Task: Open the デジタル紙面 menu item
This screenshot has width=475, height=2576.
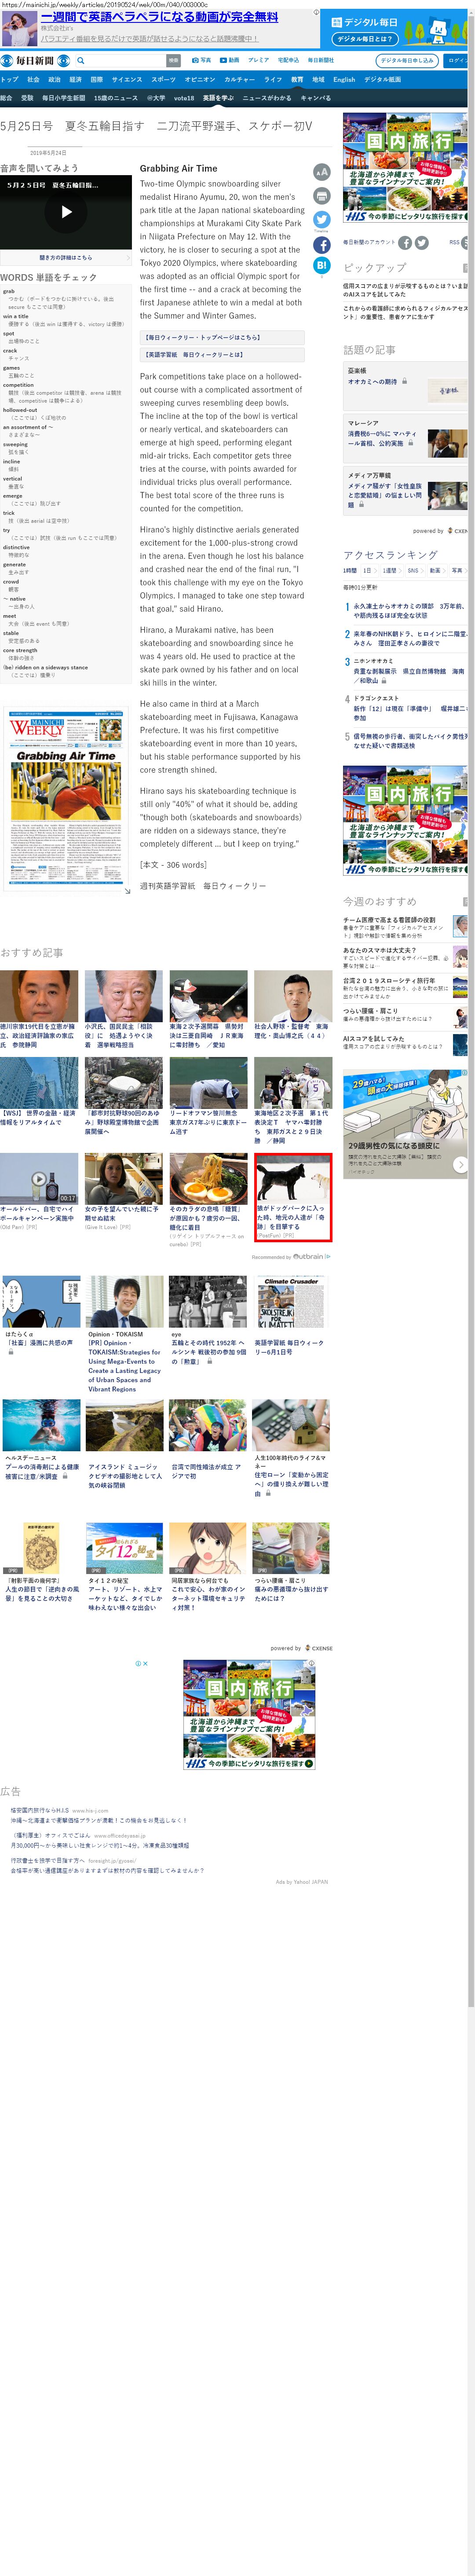Action: point(382,79)
